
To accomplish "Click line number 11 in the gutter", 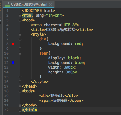I will 6,58.
